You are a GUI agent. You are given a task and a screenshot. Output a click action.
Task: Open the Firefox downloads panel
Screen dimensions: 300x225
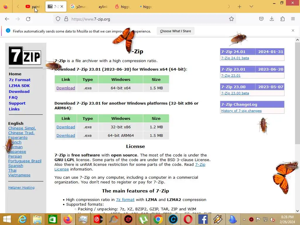coord(272,19)
